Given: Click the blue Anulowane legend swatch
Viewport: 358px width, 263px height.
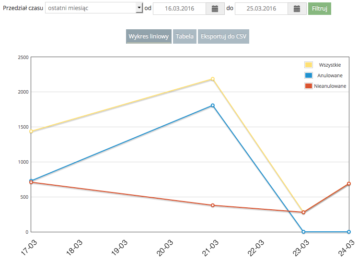Looking at the screenshot, I should point(309,75).
